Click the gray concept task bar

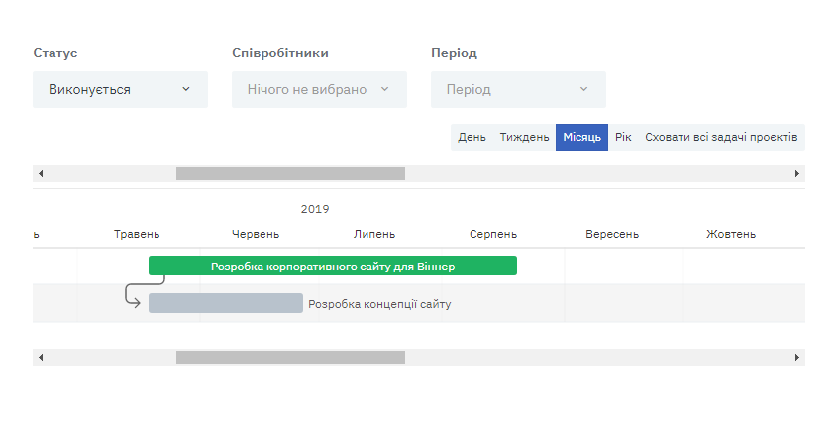pos(226,303)
